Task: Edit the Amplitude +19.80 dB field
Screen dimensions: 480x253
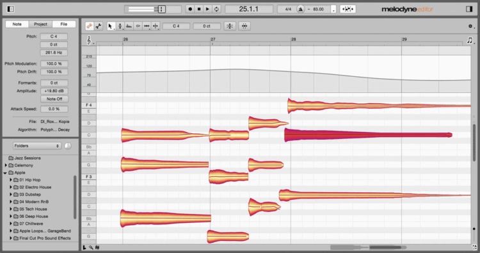Action: tap(54, 91)
